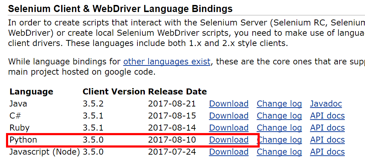Open the C# API docs

click(327, 116)
